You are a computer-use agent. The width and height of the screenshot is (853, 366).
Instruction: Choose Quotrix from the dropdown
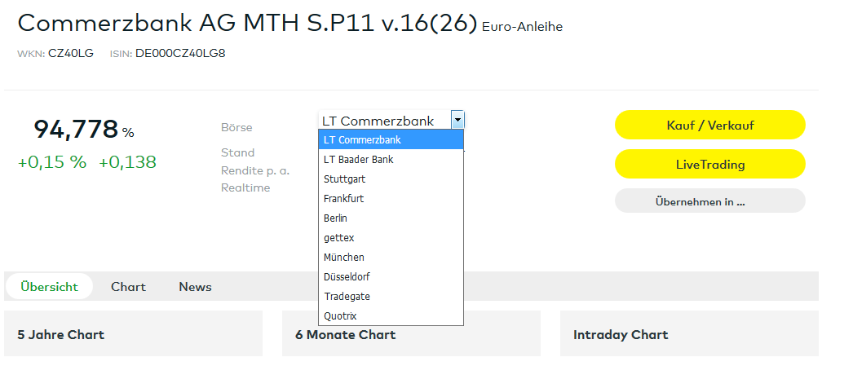340,316
